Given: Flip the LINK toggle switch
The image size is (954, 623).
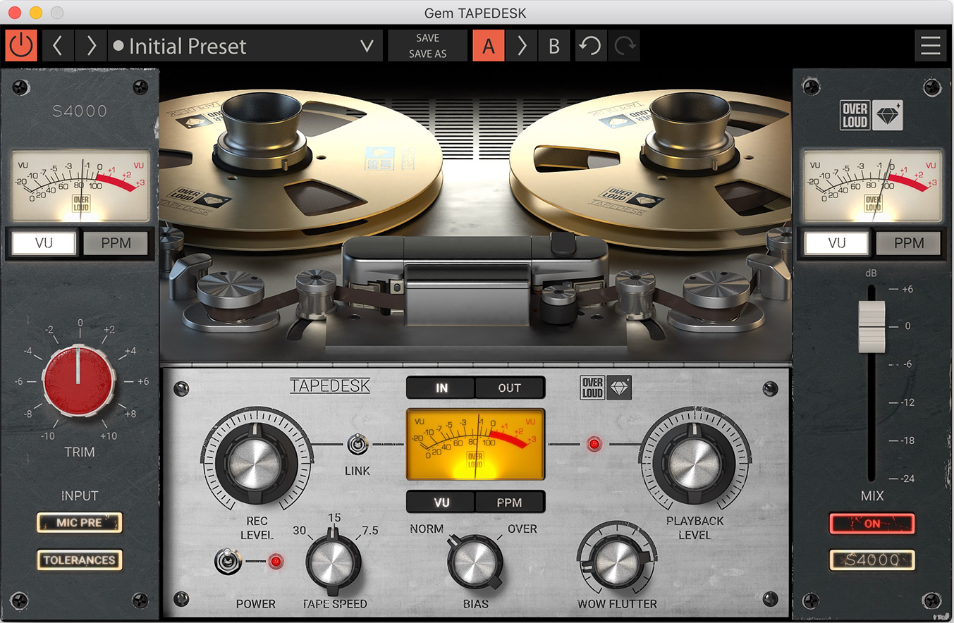Looking at the screenshot, I should (357, 445).
